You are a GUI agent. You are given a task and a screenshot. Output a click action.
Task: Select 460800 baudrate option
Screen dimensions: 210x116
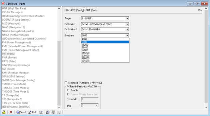(x=105, y=58)
